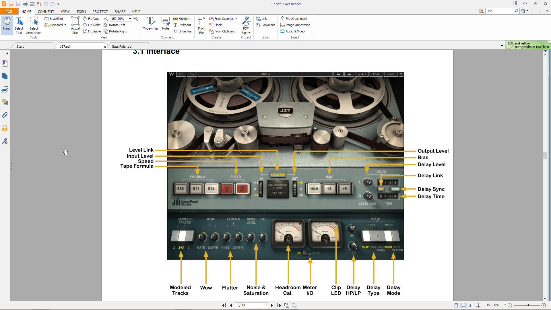Open the FILE menu

[9, 11]
